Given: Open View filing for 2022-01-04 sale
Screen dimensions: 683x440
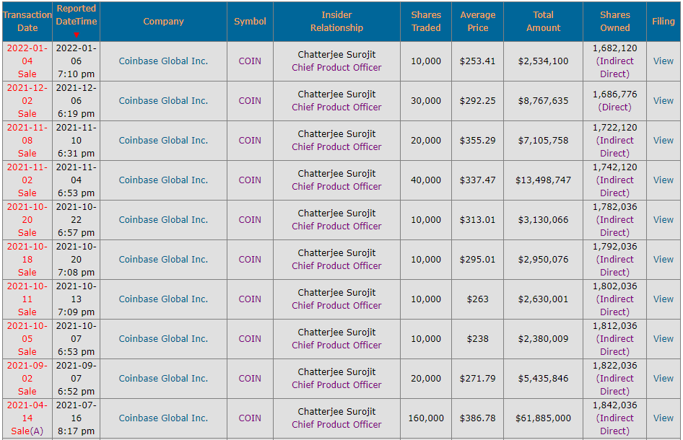Looking at the screenshot, I should [664, 61].
